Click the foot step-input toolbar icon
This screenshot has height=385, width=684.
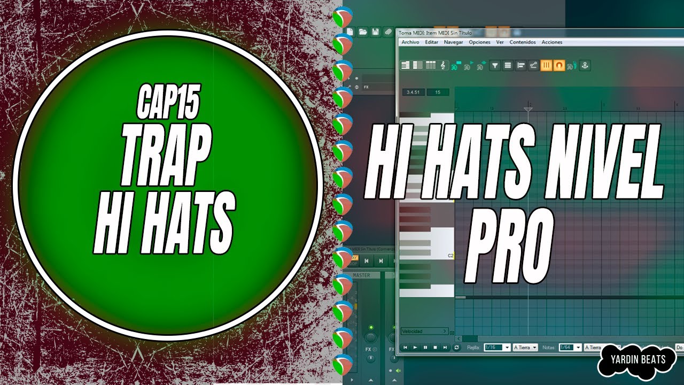(572, 66)
